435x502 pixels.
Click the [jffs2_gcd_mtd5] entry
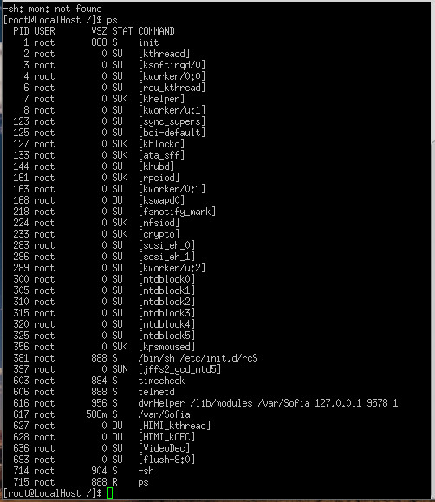coord(179,369)
